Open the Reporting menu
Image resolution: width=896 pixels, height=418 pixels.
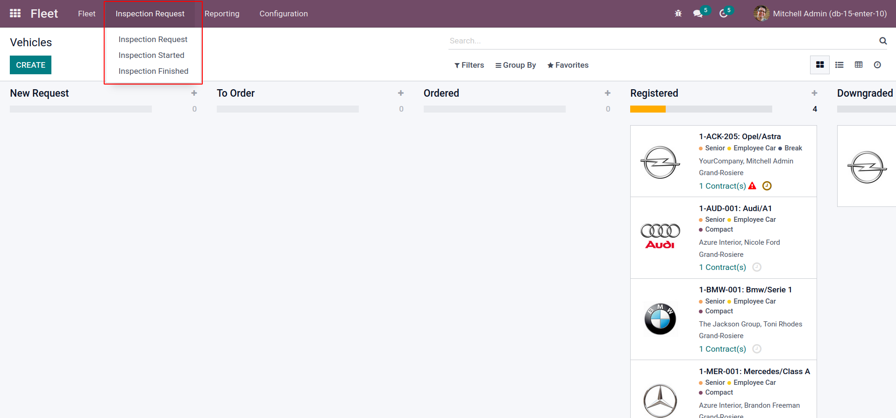[x=222, y=14]
